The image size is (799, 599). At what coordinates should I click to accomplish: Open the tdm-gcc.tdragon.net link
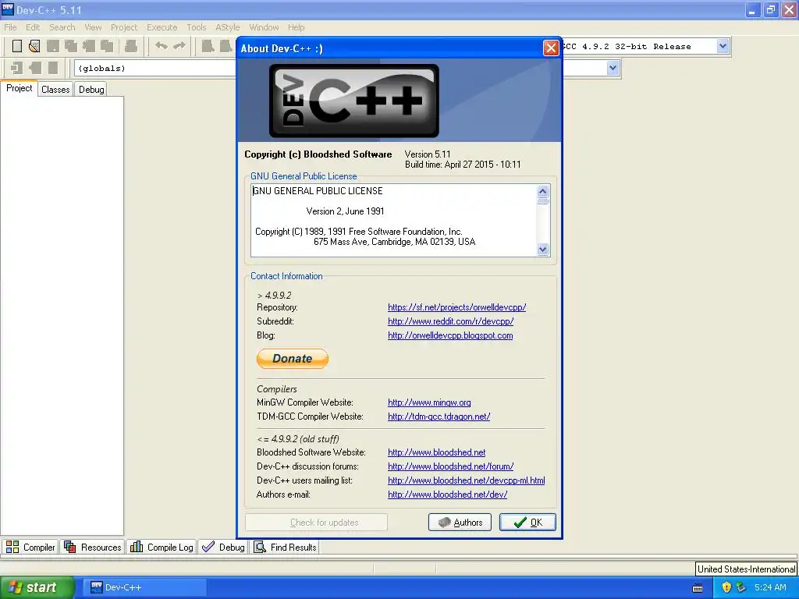point(439,416)
